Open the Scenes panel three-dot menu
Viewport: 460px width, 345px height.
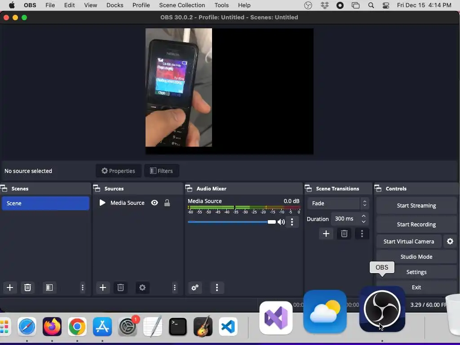(83, 287)
